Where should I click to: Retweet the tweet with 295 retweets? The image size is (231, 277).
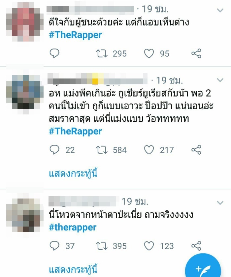pos(102,53)
